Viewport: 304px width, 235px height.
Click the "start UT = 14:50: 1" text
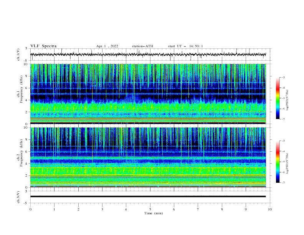185,46
